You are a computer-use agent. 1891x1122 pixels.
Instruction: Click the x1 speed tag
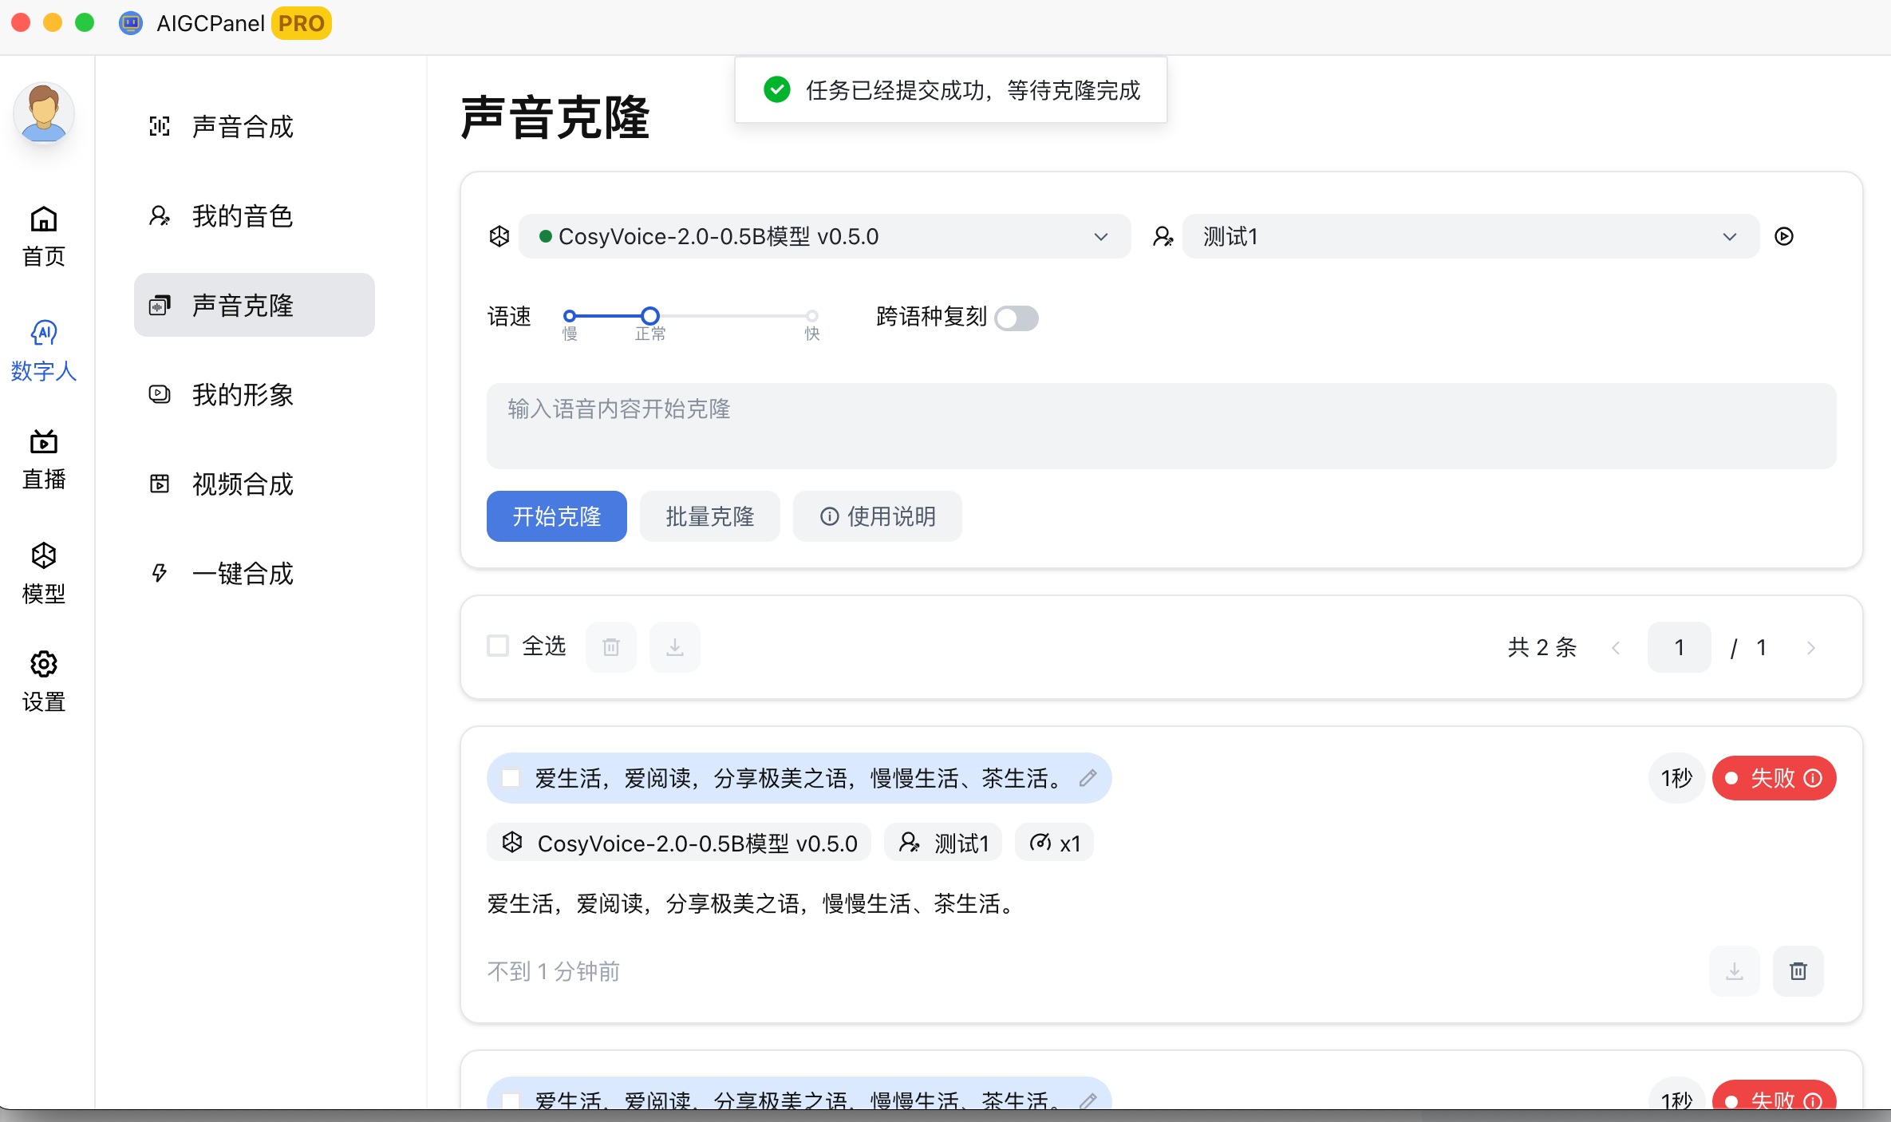pyautogui.click(x=1054, y=843)
